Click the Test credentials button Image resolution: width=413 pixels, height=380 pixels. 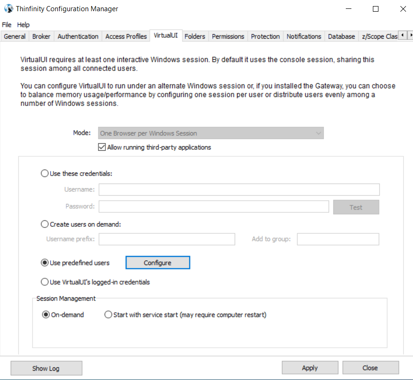[356, 207]
